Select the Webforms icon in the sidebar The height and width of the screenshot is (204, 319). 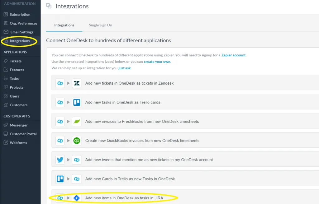click(5, 142)
